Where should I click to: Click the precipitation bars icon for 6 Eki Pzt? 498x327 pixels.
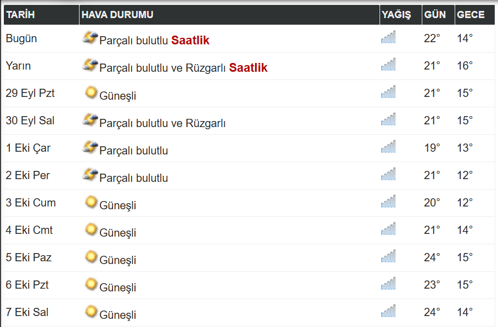(x=388, y=284)
